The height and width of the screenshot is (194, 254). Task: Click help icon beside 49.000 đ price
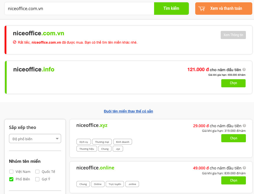244,168
